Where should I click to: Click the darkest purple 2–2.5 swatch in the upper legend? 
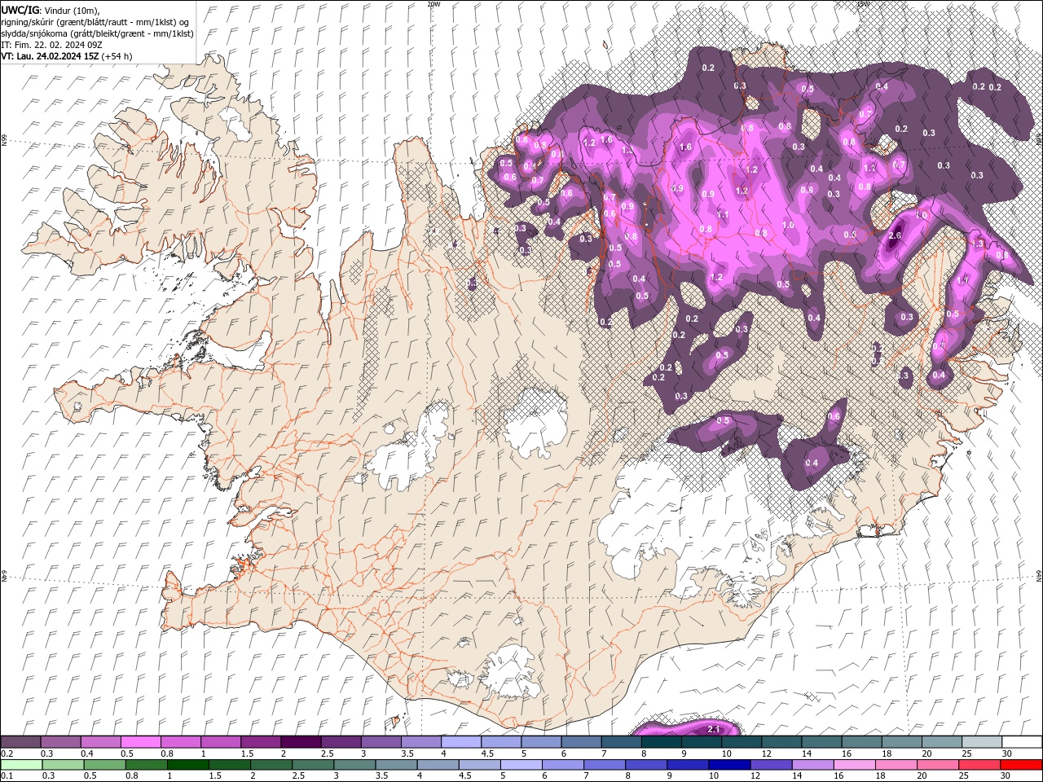point(301,742)
